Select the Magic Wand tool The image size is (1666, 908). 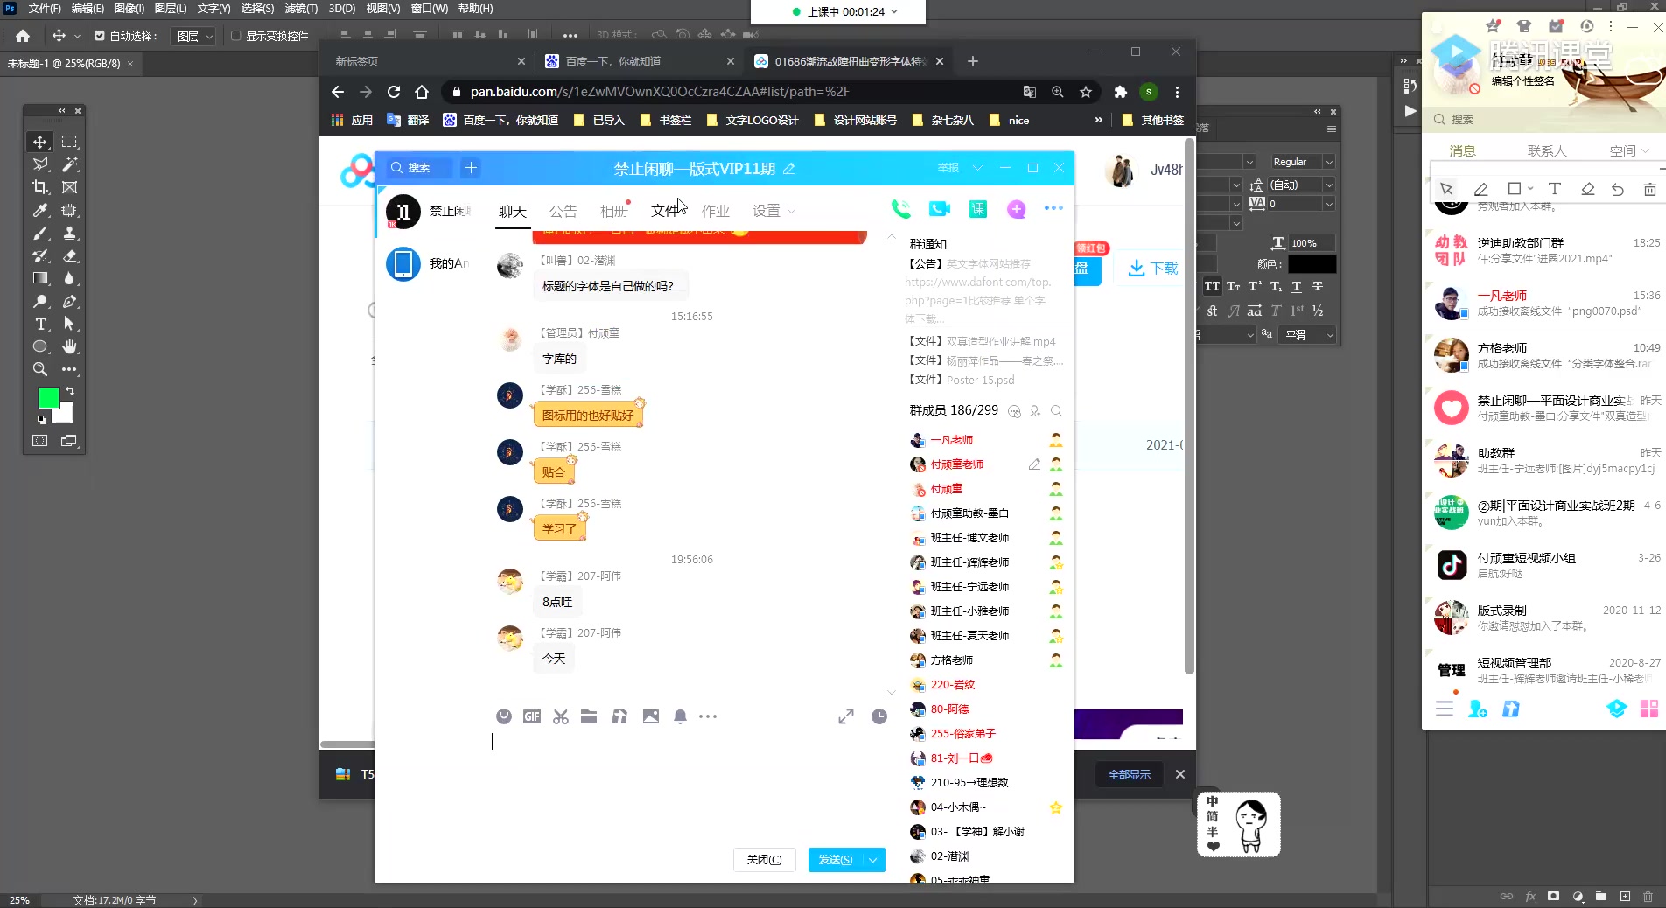point(69,164)
